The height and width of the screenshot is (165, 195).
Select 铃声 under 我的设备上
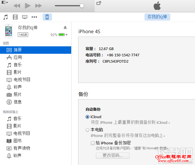(36, 156)
